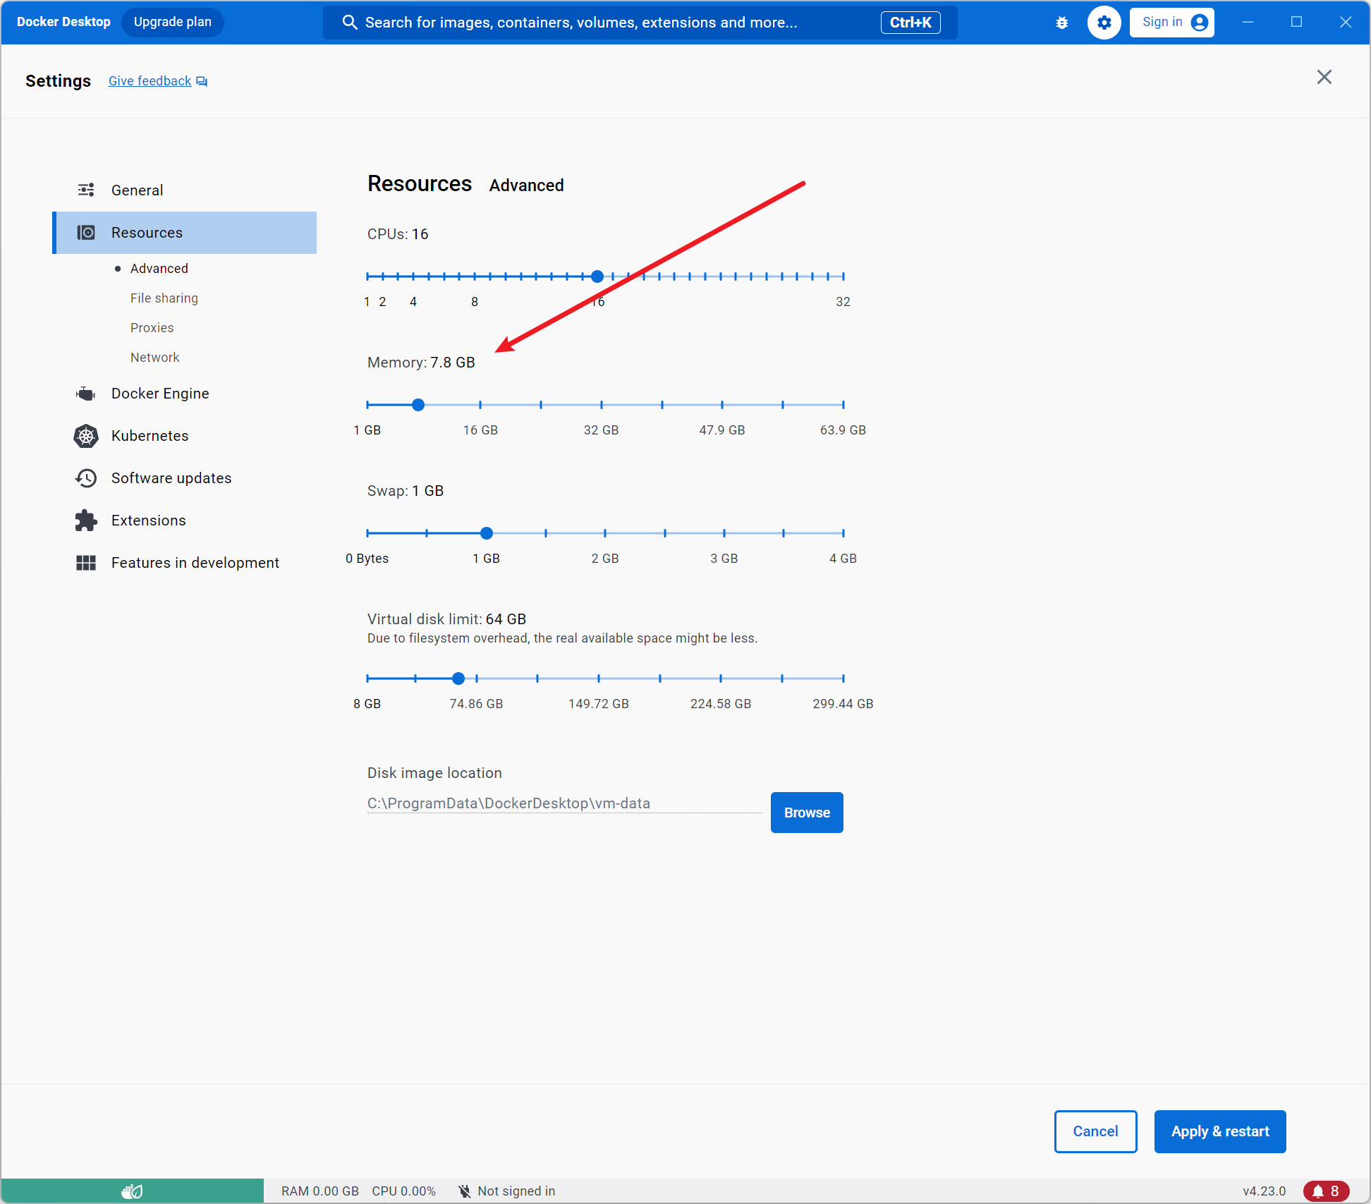Screen dimensions: 1371x1204
Task: Open the Proxies sub-section
Action: (x=152, y=328)
